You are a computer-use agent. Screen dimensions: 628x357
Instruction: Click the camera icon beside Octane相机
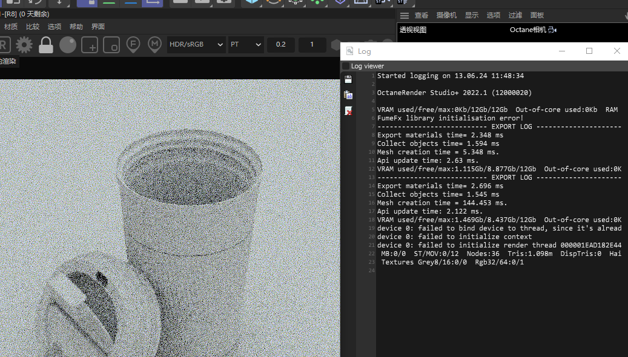pos(553,30)
